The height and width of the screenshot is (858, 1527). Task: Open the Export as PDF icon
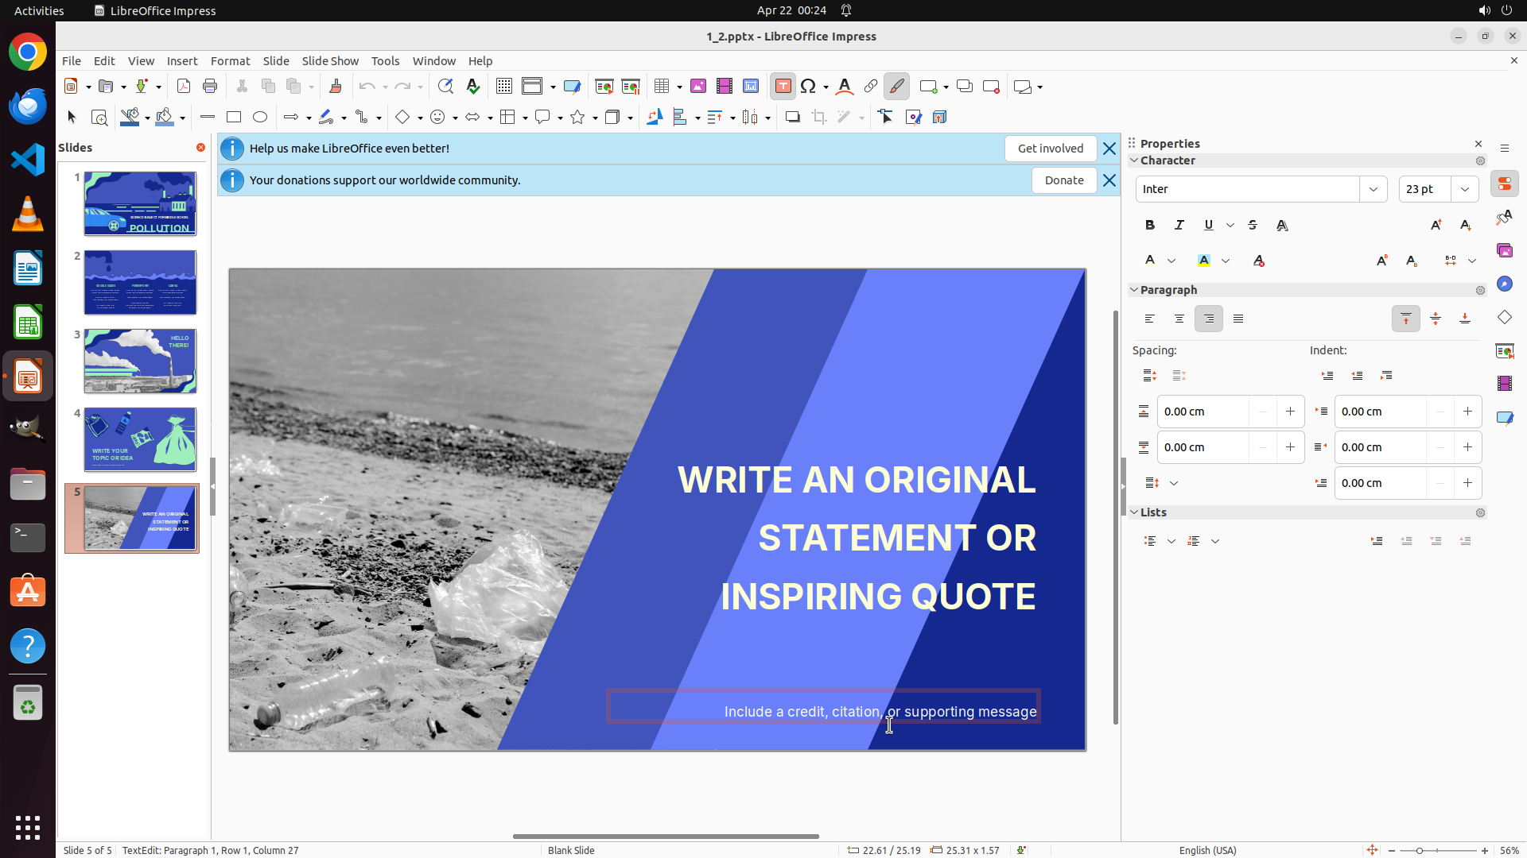pyautogui.click(x=184, y=87)
